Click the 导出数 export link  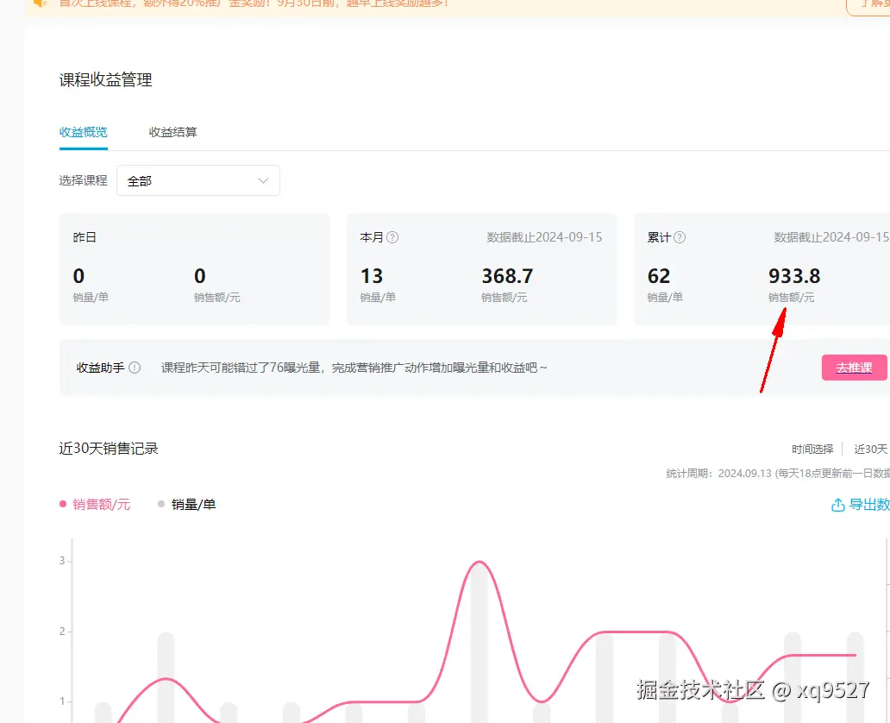[869, 505]
